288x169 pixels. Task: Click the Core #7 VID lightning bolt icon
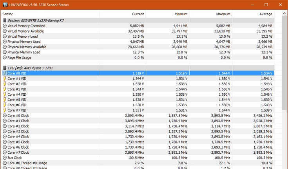point(4,110)
